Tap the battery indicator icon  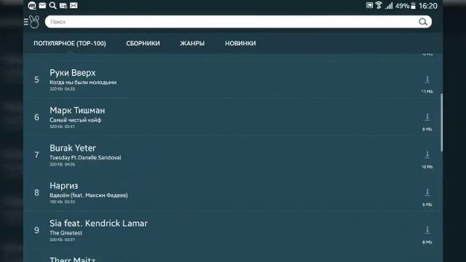[x=413, y=6]
